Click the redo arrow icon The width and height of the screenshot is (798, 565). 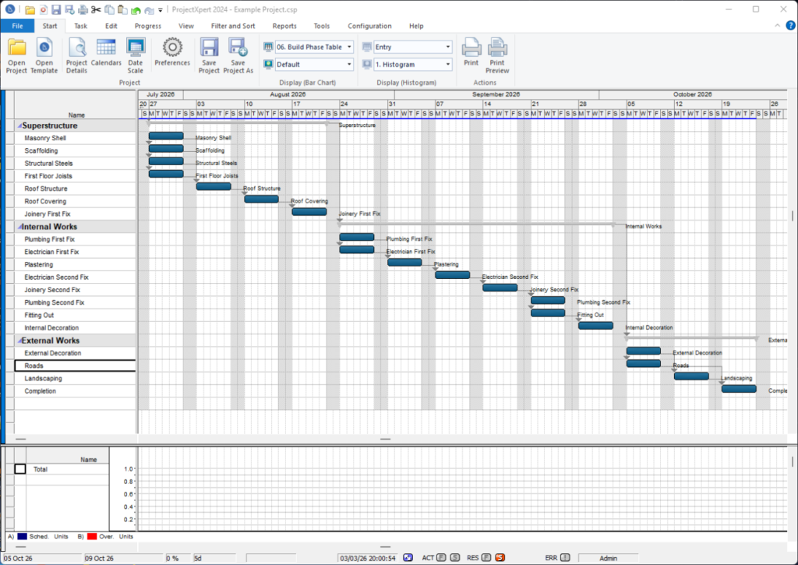149,10
